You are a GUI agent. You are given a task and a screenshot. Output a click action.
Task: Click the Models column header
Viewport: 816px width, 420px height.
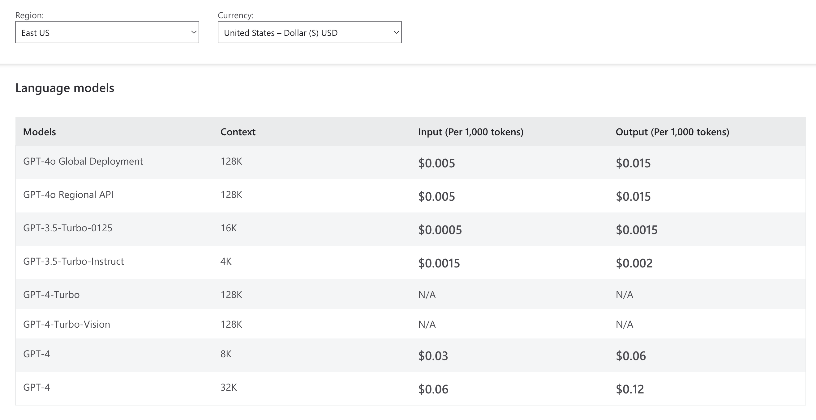(x=39, y=132)
